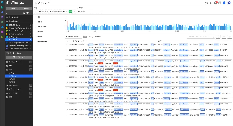Viewport: 233px width, 126px height.
Task: Collapse project list with the up caret
Action: pos(31,13)
